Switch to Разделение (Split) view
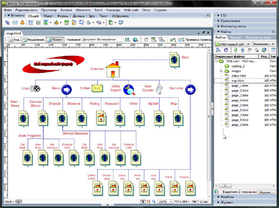Image resolution: width=279 pixels, height=208 pixels. [33, 40]
